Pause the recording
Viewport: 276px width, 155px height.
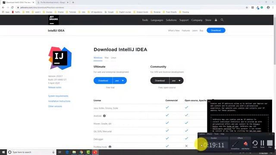(262, 144)
